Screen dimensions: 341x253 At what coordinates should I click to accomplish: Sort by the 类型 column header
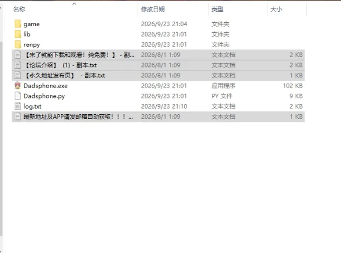[x=217, y=9]
